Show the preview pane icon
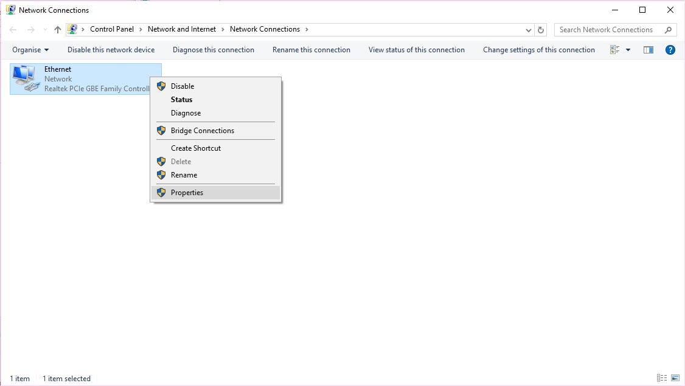This screenshot has height=386, width=685. pos(648,50)
